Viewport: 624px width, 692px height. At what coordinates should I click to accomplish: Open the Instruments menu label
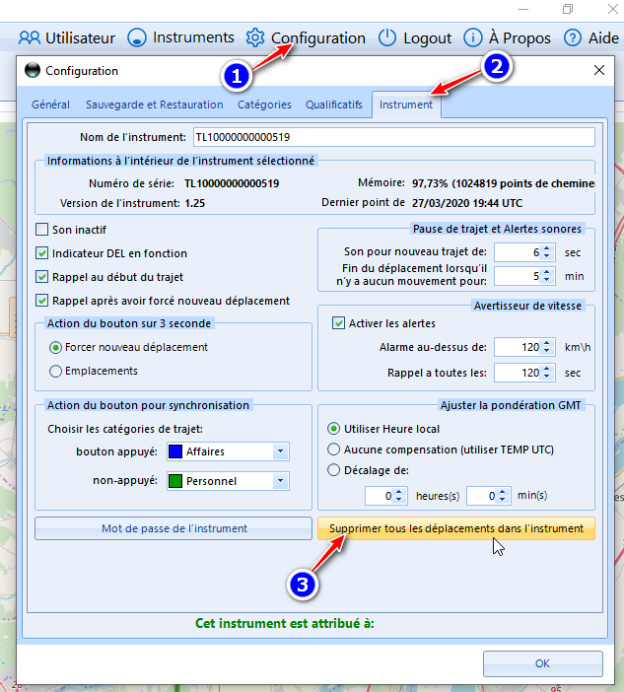click(193, 37)
